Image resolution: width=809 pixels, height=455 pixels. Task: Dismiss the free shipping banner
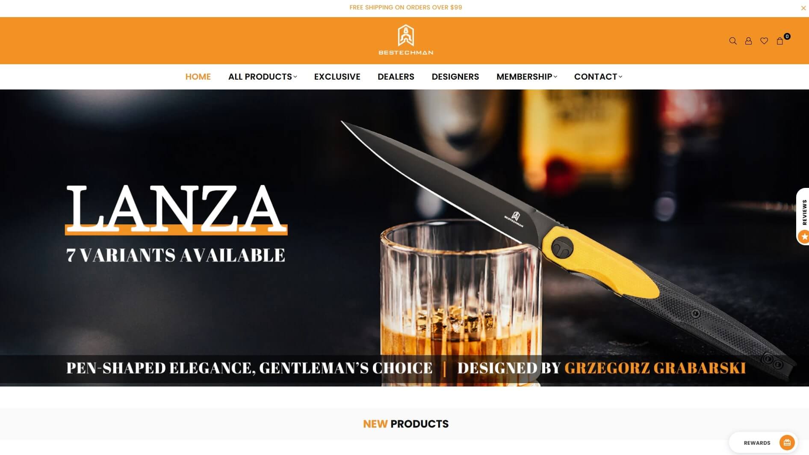[803, 8]
